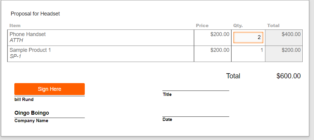This screenshot has width=314, height=140.
Task: Click the Company Name label
Action: 31,121
